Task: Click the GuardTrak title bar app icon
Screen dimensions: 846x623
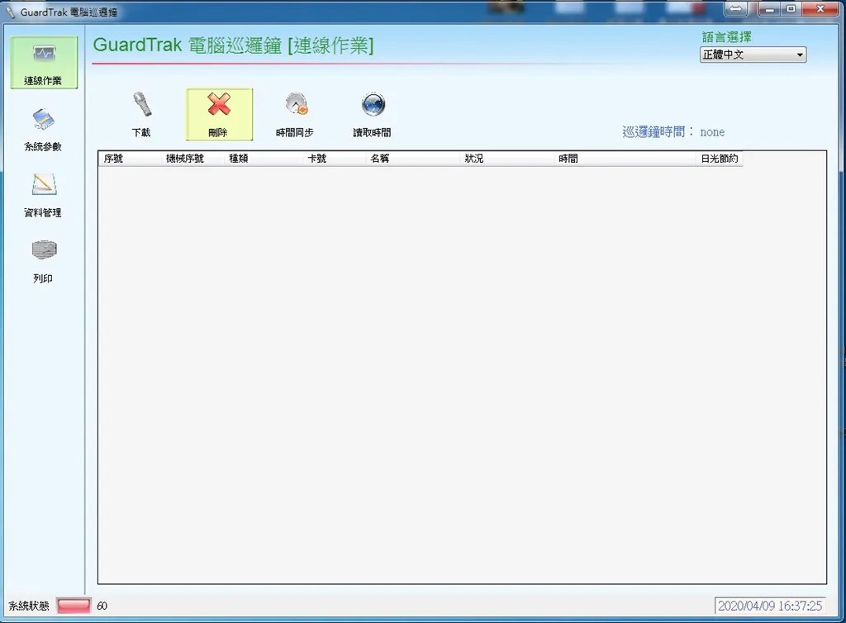Action: (10, 12)
